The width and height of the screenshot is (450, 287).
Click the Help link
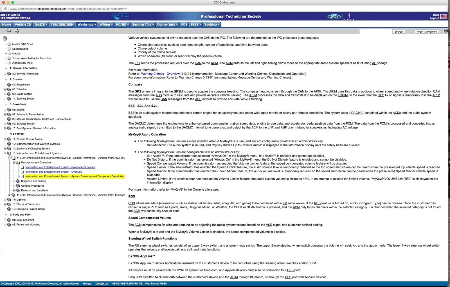pos(436,15)
